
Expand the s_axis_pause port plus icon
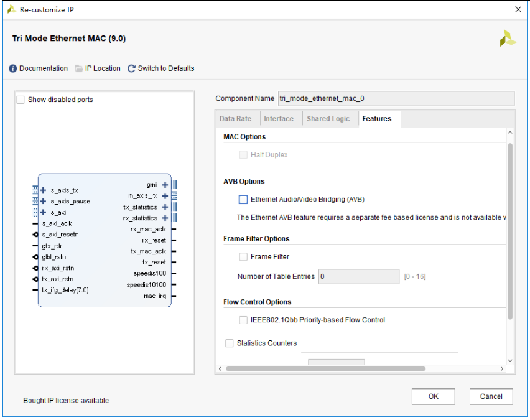point(44,202)
